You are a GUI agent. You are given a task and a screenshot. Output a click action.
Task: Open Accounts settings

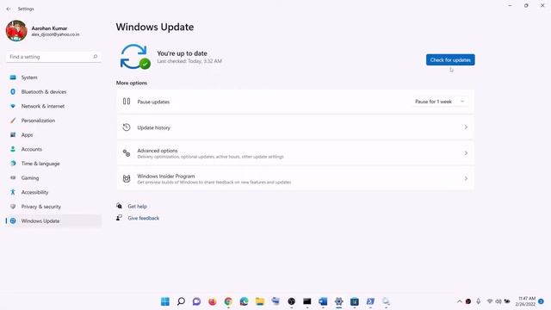click(x=53, y=149)
